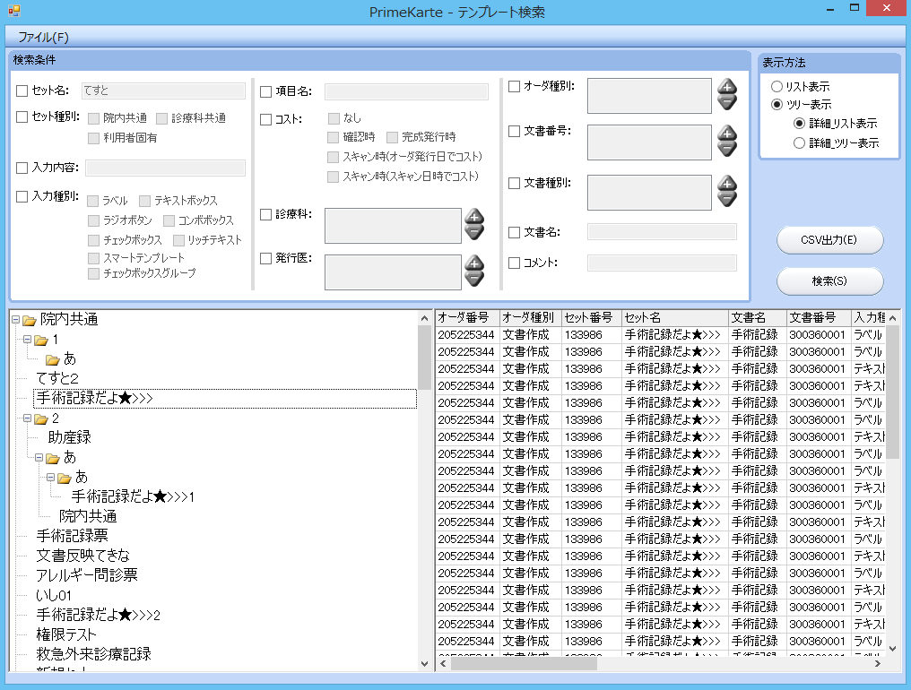
Task: Click the PrimeKarte app icon in title bar
Action: tap(14, 11)
